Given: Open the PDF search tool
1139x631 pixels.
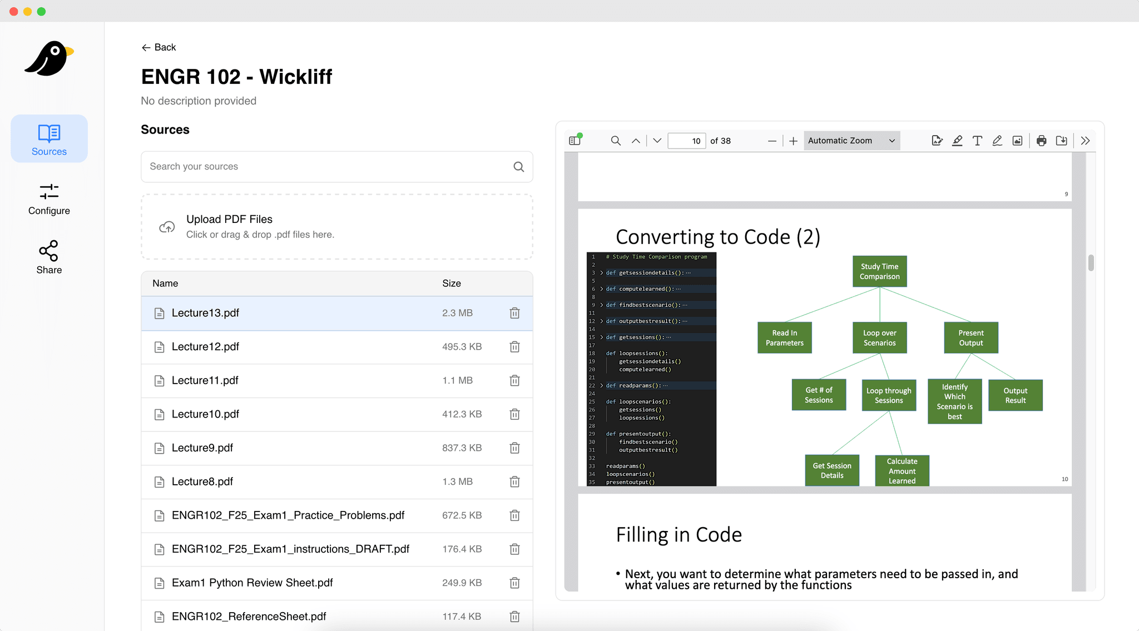Looking at the screenshot, I should [615, 140].
